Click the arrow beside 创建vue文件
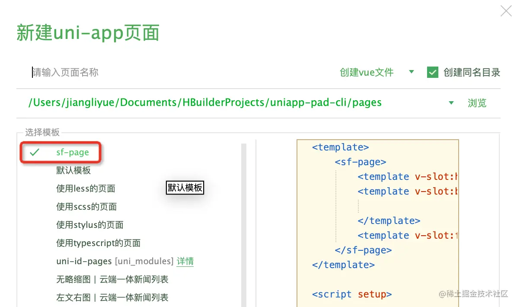This screenshot has height=307, width=517. click(x=411, y=72)
